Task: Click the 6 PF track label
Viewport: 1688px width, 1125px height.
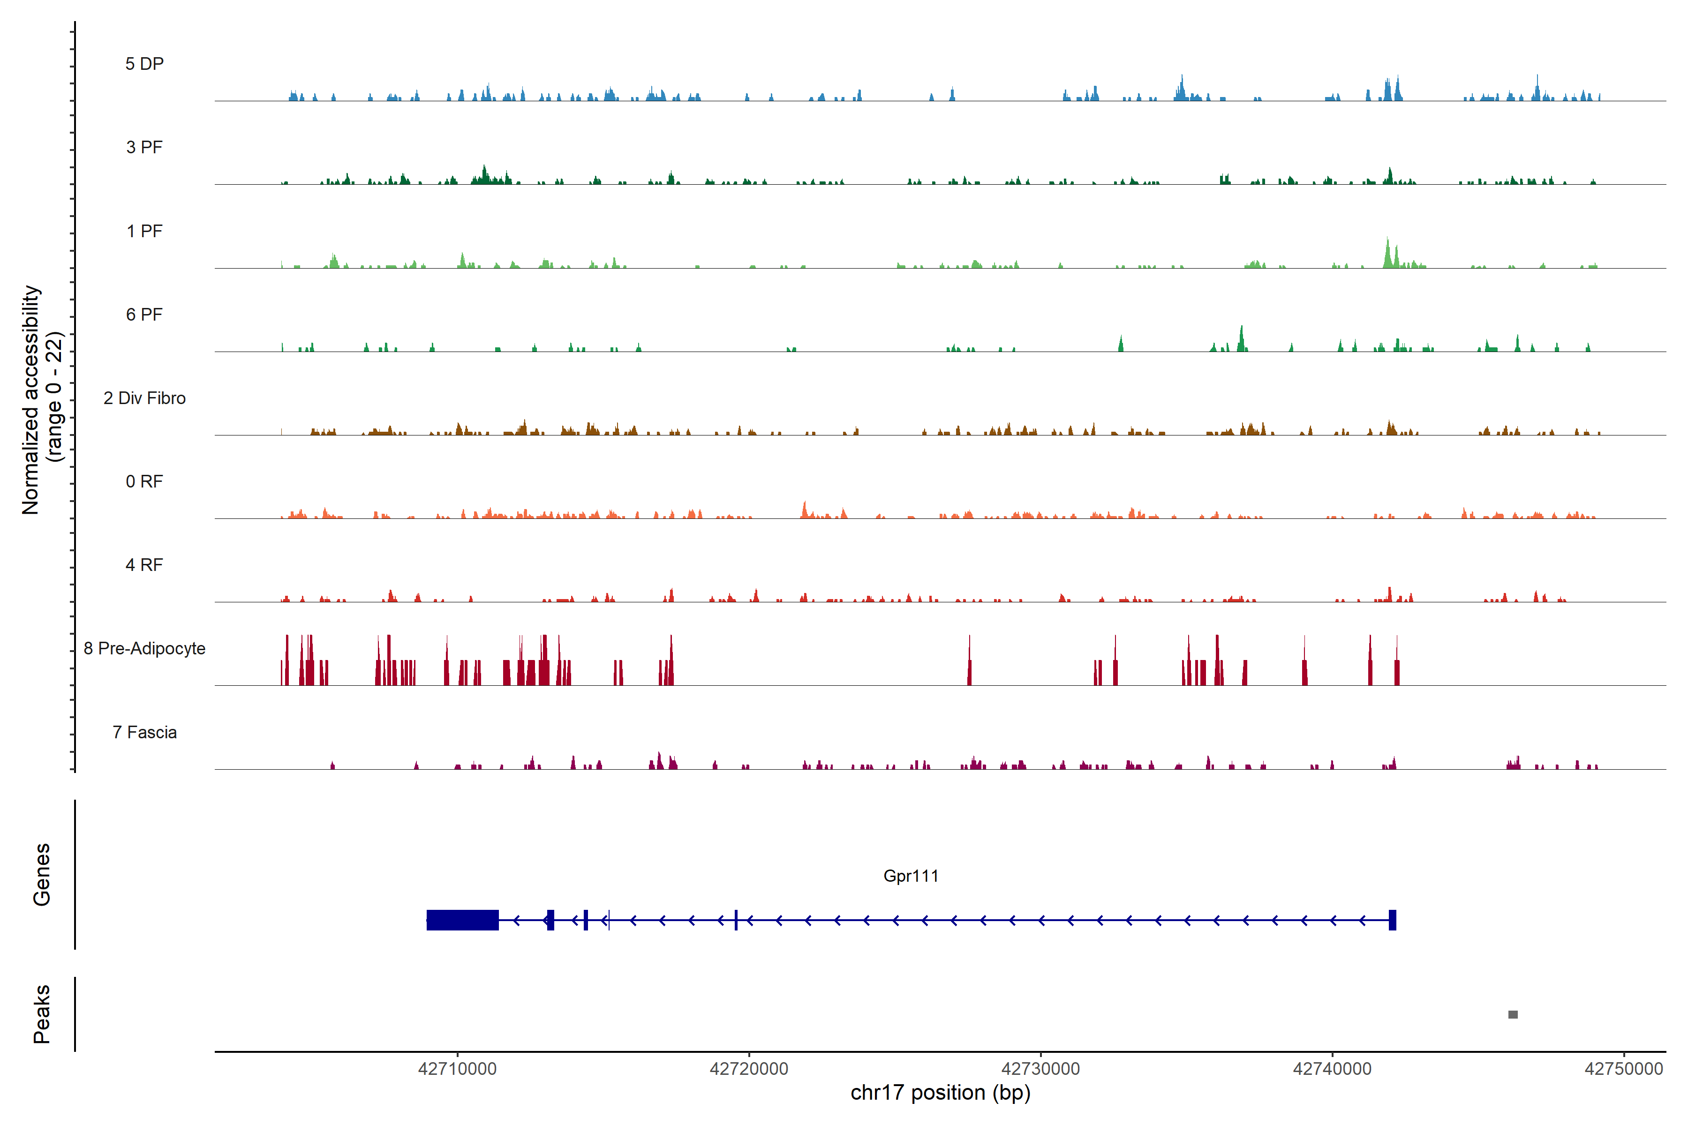Action: click(144, 314)
